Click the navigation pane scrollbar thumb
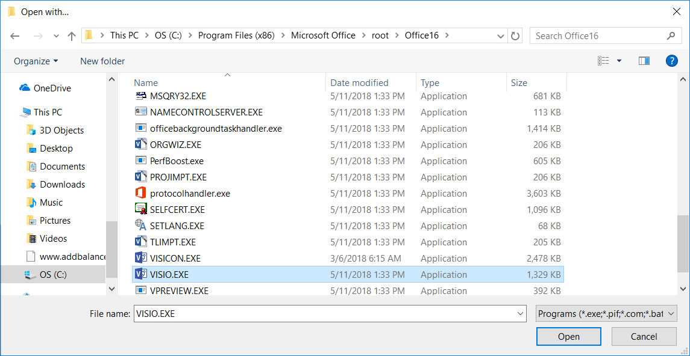 click(111, 250)
